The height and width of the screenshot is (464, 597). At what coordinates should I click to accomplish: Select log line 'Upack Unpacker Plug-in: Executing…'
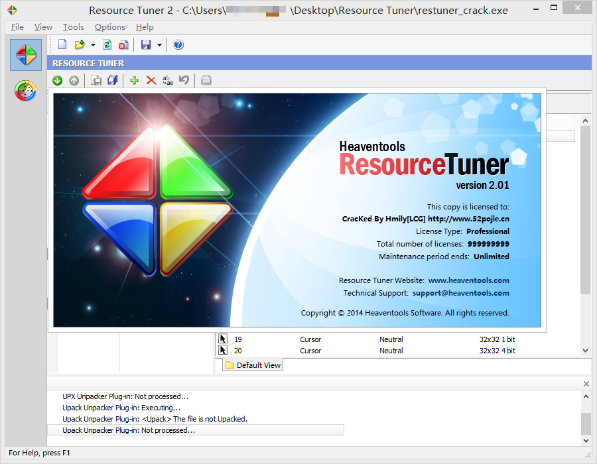point(121,408)
